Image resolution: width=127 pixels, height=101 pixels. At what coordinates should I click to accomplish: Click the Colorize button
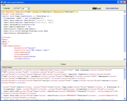63,64
